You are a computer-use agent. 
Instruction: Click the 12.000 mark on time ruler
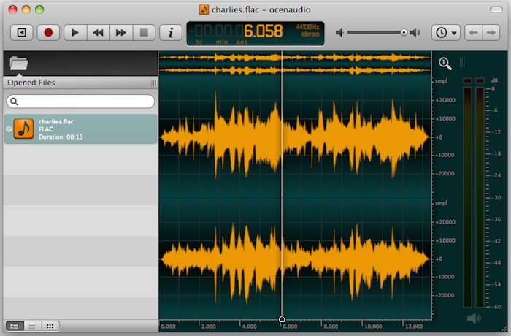tap(414, 327)
